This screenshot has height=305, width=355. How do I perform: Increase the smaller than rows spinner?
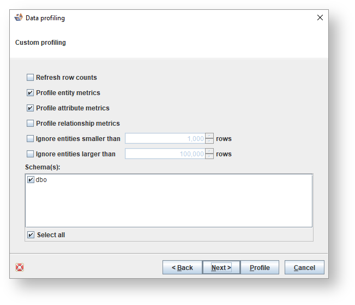[209, 136]
